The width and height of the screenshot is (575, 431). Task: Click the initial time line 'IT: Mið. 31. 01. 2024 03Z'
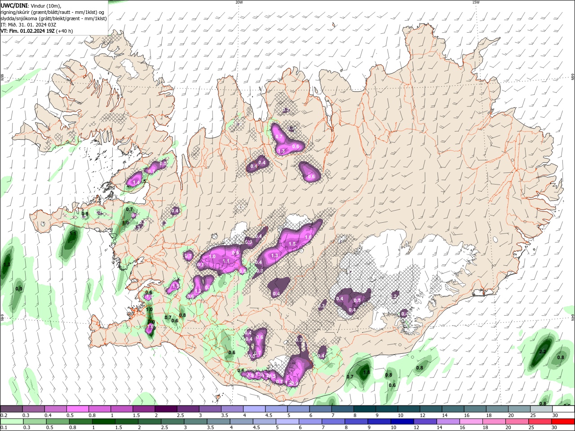pyautogui.click(x=28, y=25)
